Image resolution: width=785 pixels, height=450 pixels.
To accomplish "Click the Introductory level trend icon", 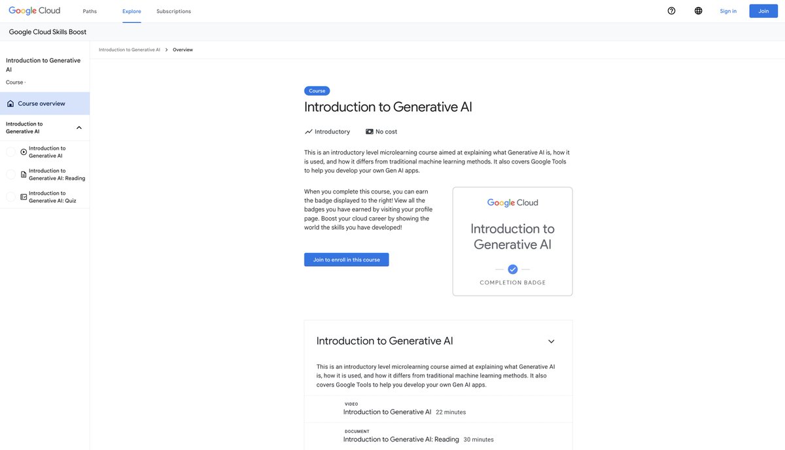I will point(309,131).
